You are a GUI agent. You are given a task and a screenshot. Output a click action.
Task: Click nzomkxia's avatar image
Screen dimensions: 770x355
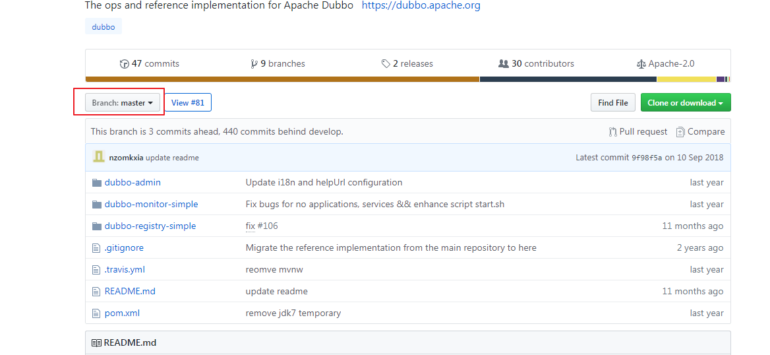99,157
